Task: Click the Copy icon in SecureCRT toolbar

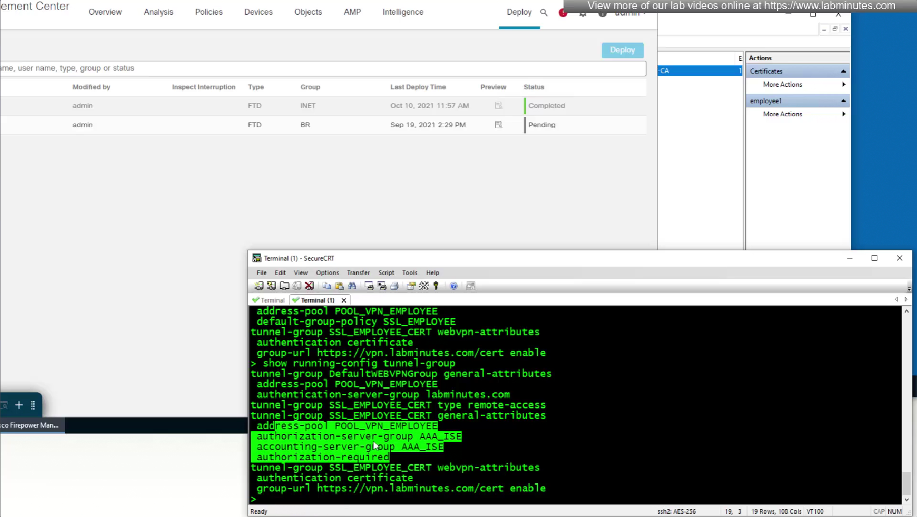Action: 326,286
